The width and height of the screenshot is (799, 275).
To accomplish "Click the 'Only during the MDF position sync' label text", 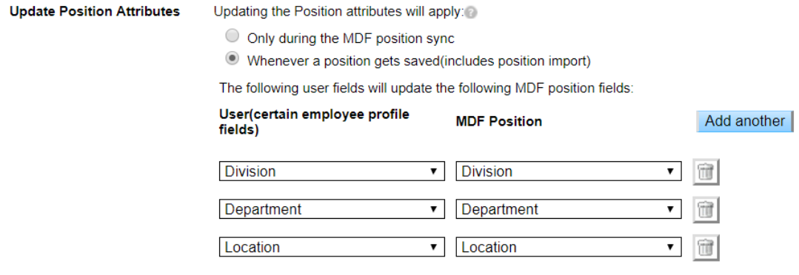I will tap(350, 38).
